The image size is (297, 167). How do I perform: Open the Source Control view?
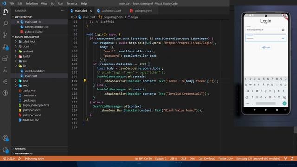tap(5, 35)
